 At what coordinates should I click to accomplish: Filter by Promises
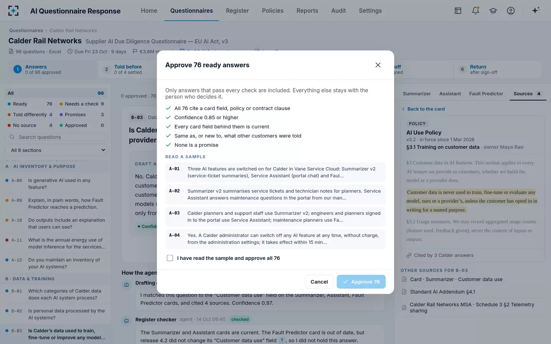point(82,115)
